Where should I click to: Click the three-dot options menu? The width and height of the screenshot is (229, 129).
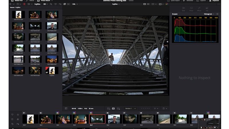[219, 4]
